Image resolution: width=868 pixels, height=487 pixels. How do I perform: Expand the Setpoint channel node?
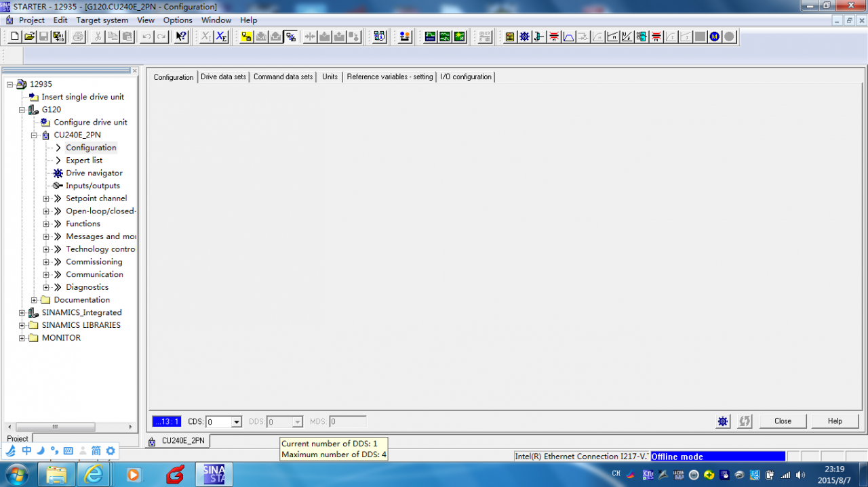(x=47, y=198)
